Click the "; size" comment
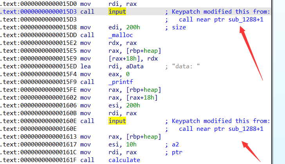The width and height of the screenshot is (285, 164). [x=175, y=27]
